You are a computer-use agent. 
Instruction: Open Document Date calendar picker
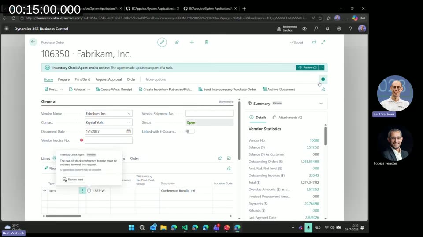point(129,131)
